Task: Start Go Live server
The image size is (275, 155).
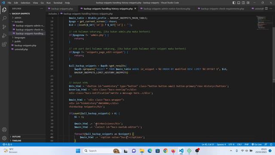Action: pyautogui.click(x=257, y=145)
